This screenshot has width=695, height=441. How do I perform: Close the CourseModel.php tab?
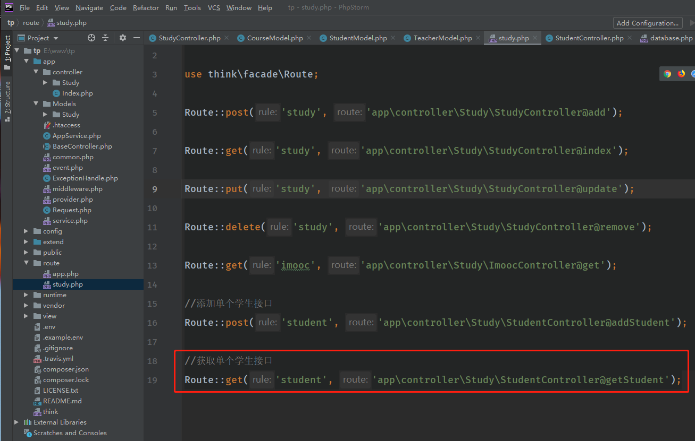[309, 38]
